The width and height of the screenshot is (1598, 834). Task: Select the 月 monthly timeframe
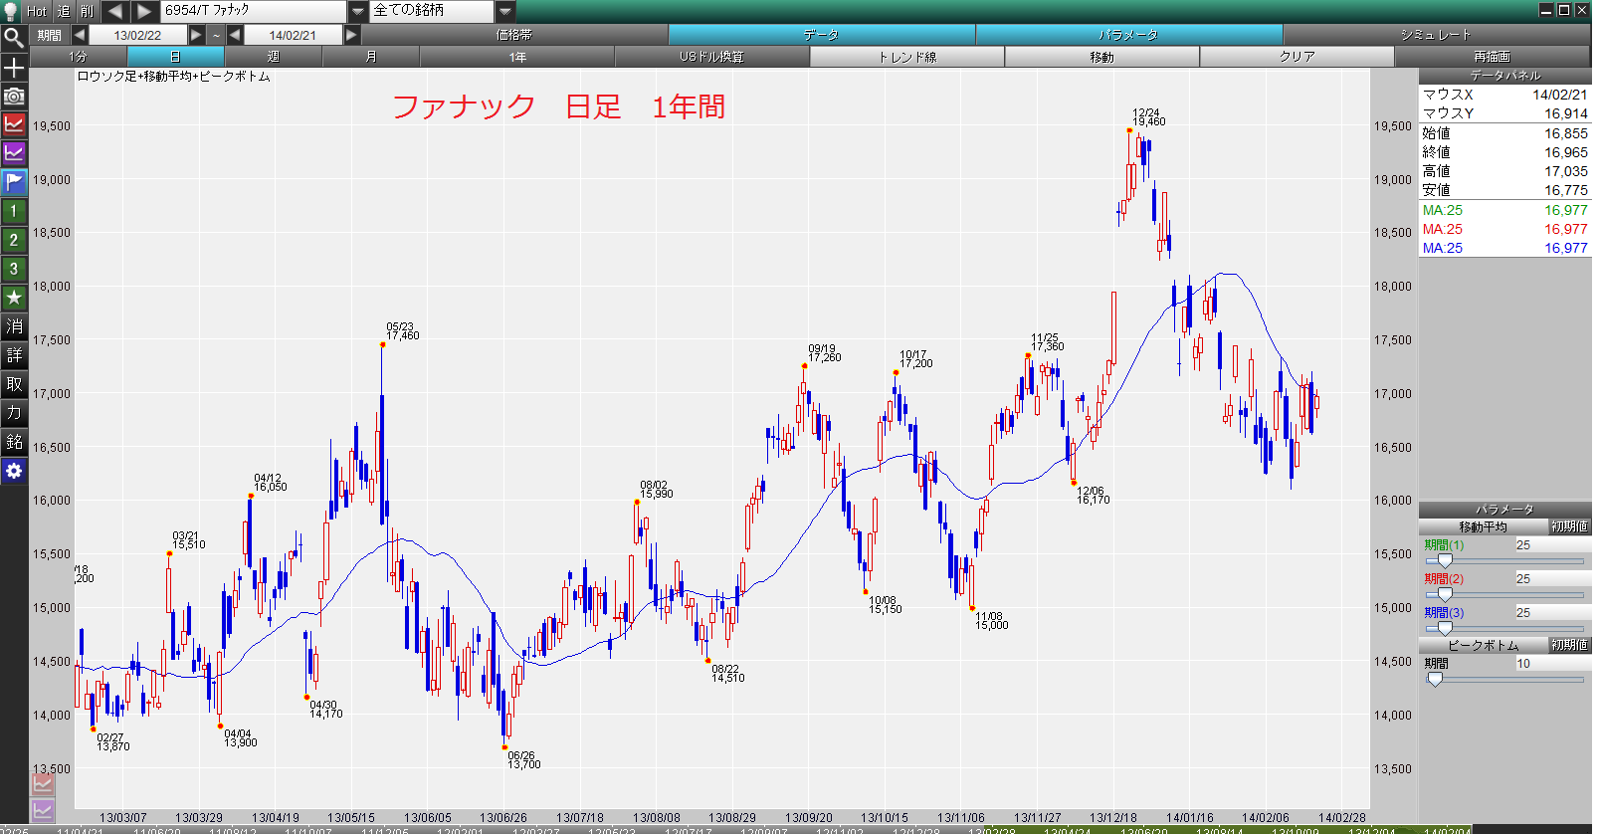371,57
